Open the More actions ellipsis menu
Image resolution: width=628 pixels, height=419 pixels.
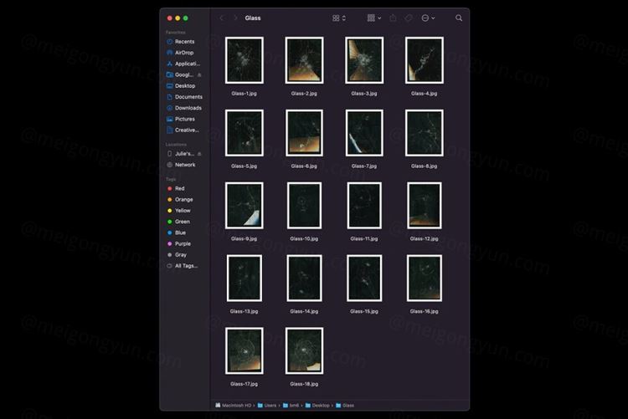coord(428,18)
